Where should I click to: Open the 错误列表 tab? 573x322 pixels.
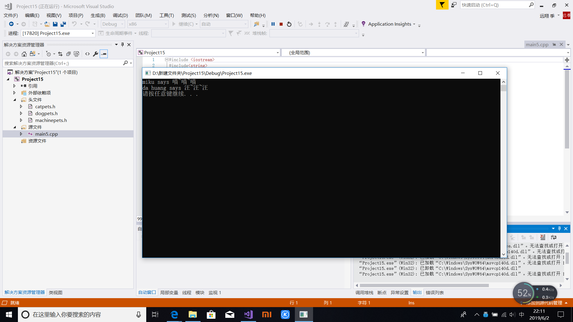pos(435,292)
